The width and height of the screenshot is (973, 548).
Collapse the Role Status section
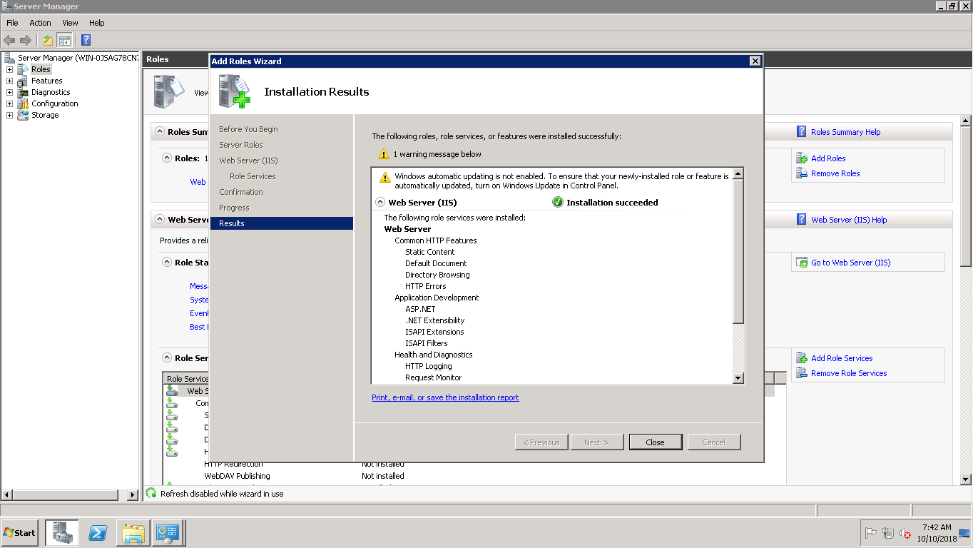(x=167, y=263)
